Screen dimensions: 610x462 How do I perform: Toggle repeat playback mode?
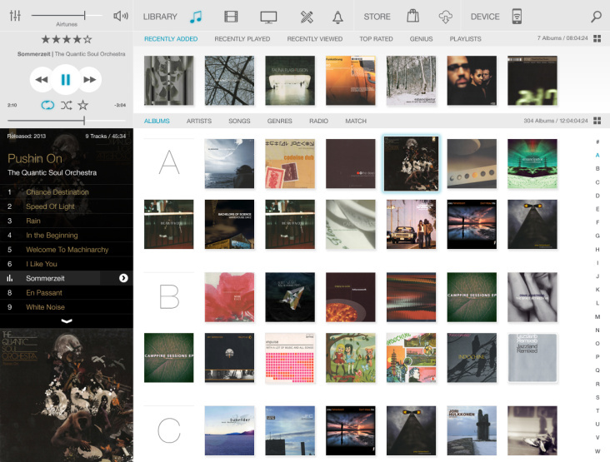(47, 105)
